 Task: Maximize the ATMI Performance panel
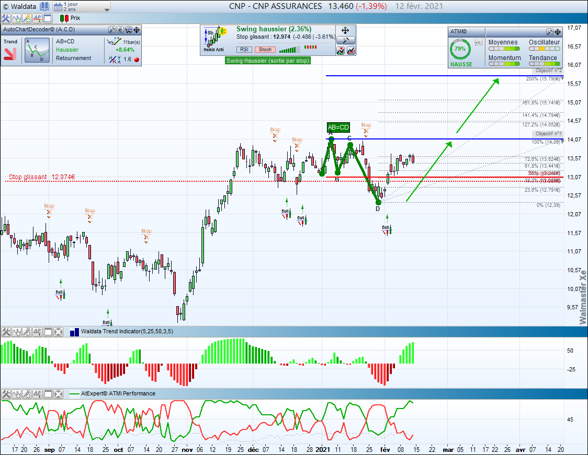click(x=48, y=394)
